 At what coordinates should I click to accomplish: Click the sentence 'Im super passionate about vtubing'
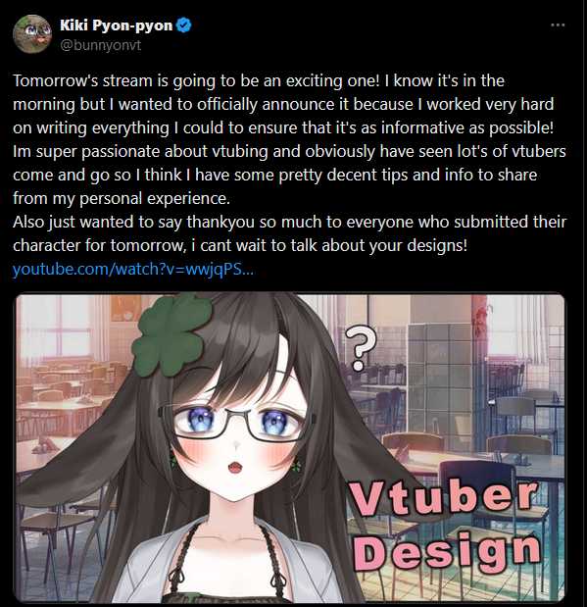[140, 152]
